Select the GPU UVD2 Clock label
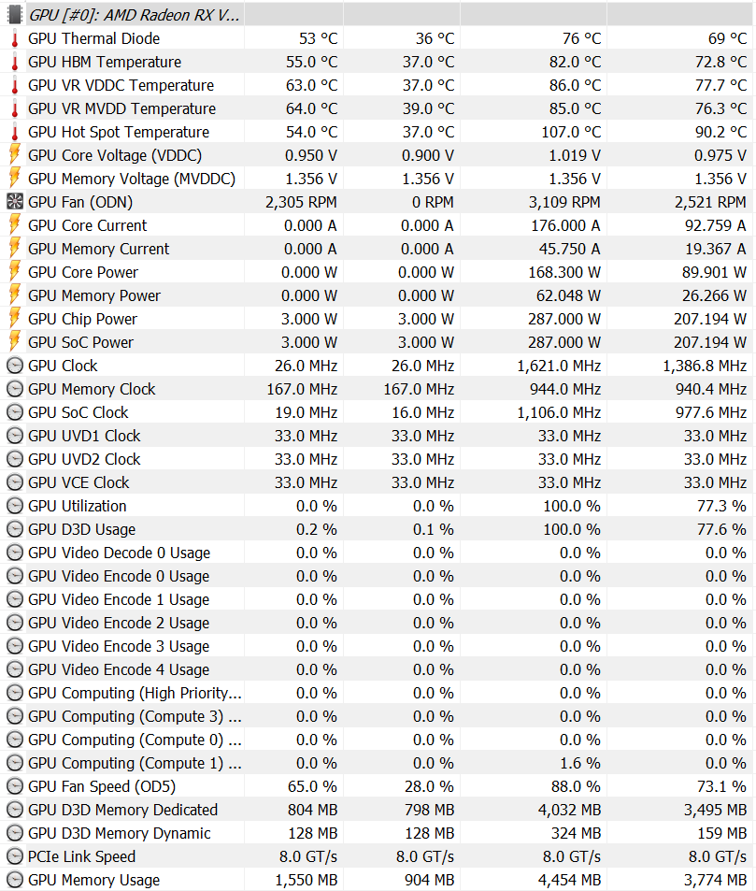 [84, 458]
